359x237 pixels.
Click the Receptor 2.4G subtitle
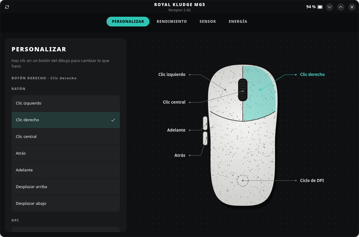179,10
